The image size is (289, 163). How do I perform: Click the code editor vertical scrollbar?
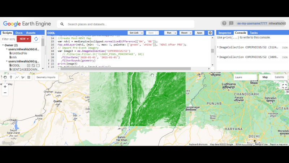[212, 51]
